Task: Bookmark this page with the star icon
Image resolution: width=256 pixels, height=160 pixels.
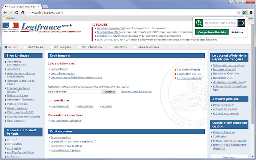Action: (238, 12)
